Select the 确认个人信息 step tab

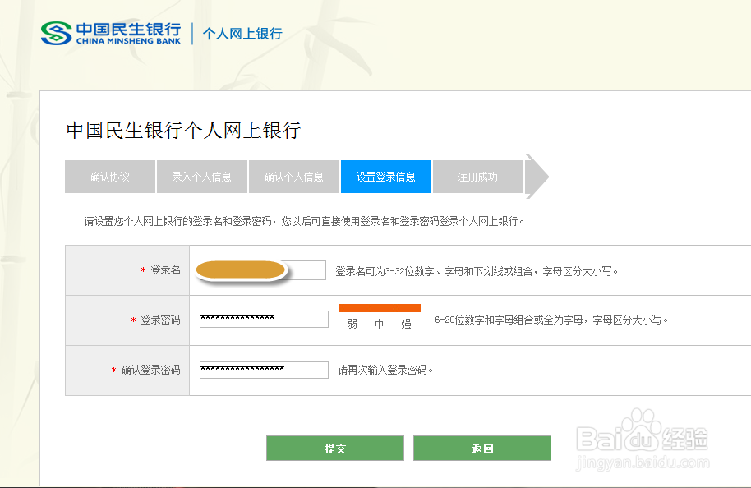293,177
